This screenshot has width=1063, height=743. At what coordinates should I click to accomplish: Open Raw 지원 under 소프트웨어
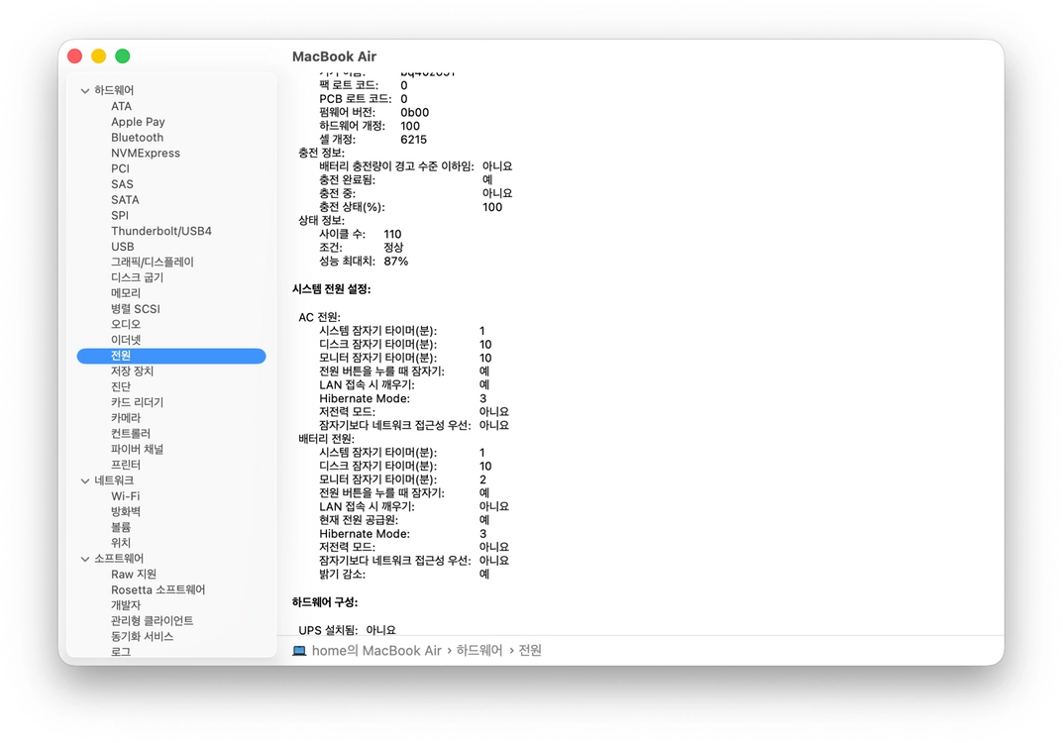coord(134,575)
